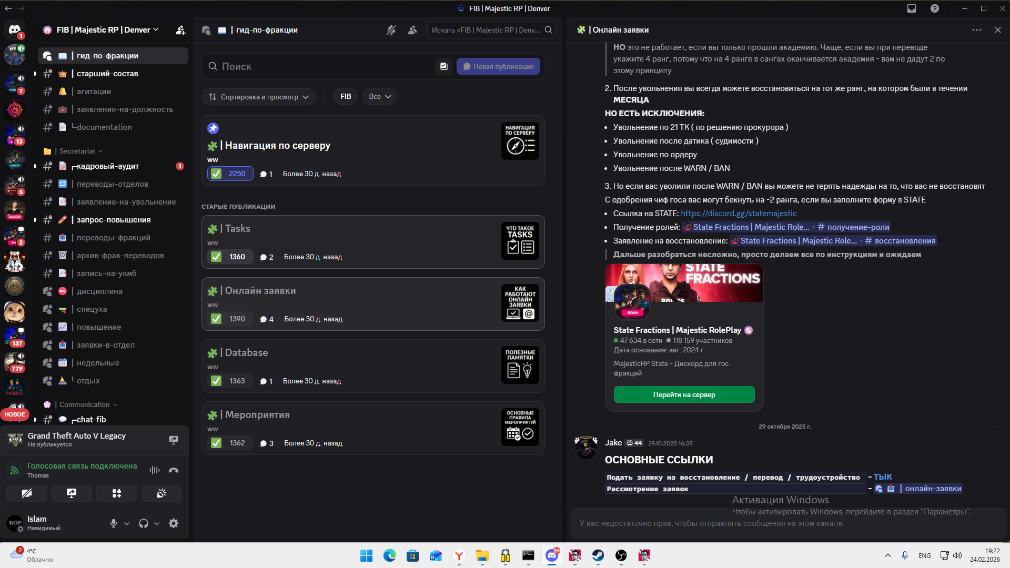Open user settings gear icon
Image resolution: width=1010 pixels, height=568 pixels.
click(174, 523)
